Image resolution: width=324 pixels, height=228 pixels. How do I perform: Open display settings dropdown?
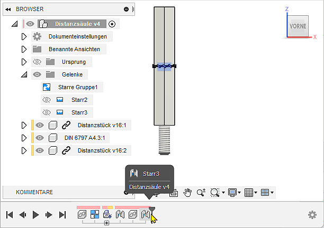tap(235, 193)
